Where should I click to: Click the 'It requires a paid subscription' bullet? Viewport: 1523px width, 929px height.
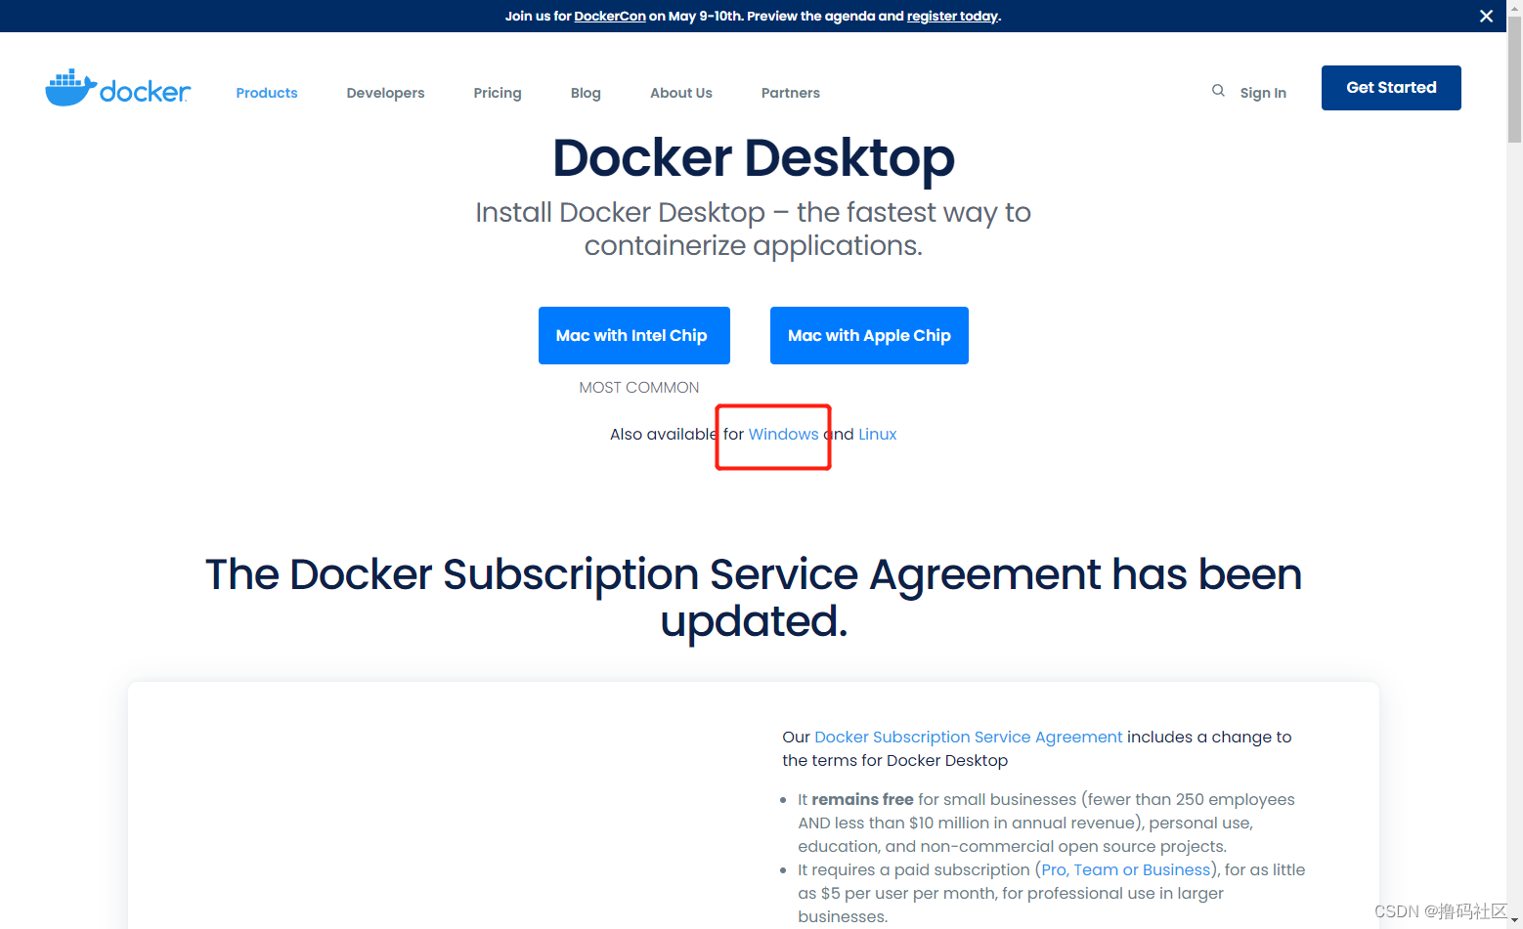1051,893
